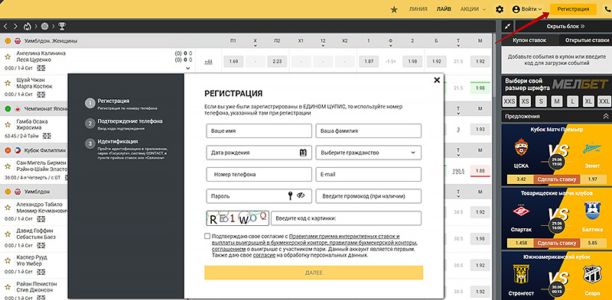Viewport: 612px width, 300px height.
Task: Click the Регистрация button in the header
Action: pos(573,9)
